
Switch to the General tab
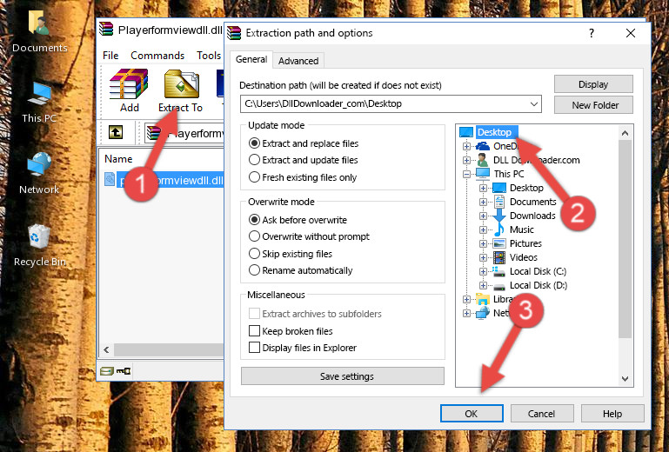pyautogui.click(x=251, y=59)
